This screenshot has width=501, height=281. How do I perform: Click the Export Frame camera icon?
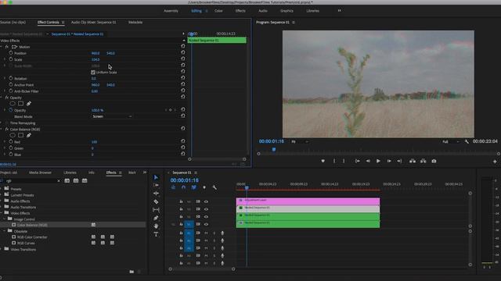(x=434, y=162)
